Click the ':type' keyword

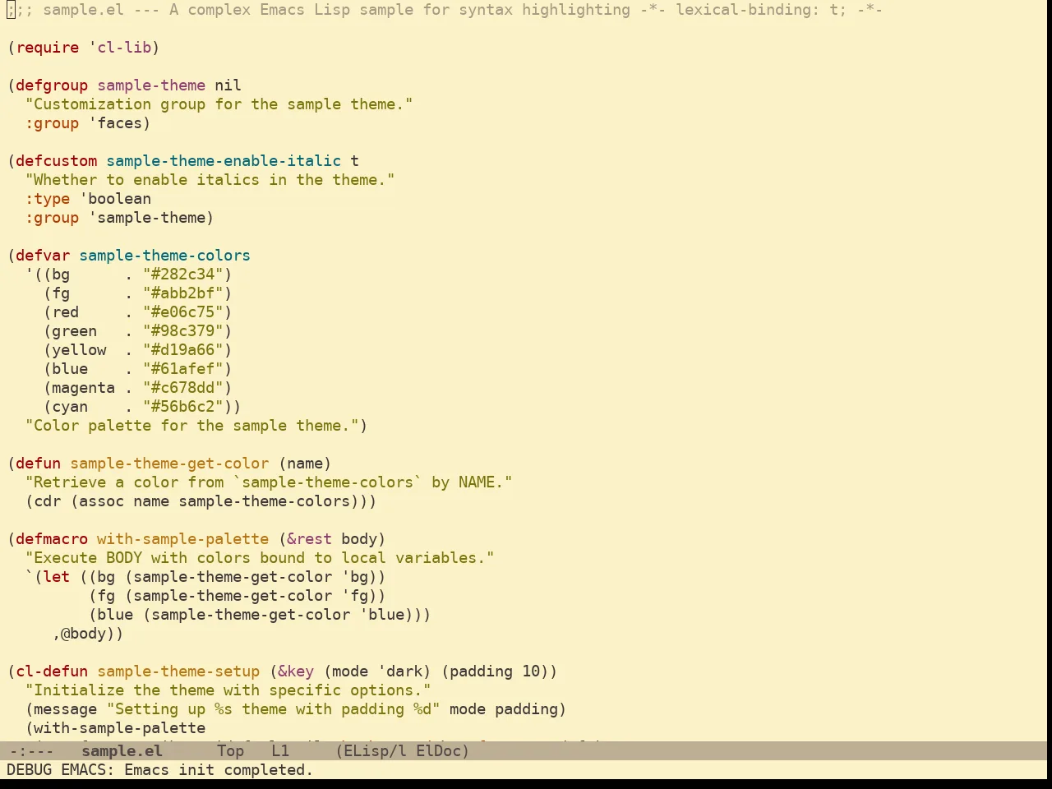click(48, 199)
